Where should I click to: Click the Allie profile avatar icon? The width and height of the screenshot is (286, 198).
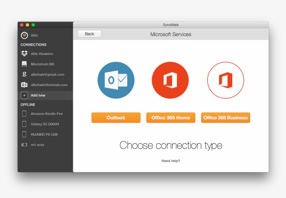24,35
